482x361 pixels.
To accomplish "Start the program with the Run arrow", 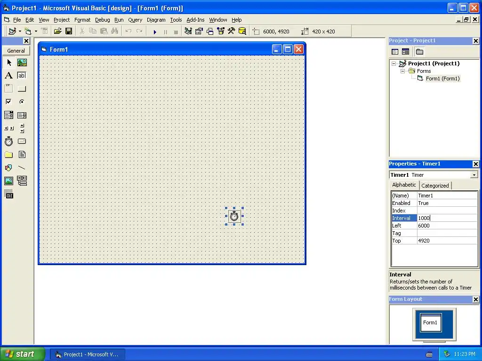I will point(155,31).
